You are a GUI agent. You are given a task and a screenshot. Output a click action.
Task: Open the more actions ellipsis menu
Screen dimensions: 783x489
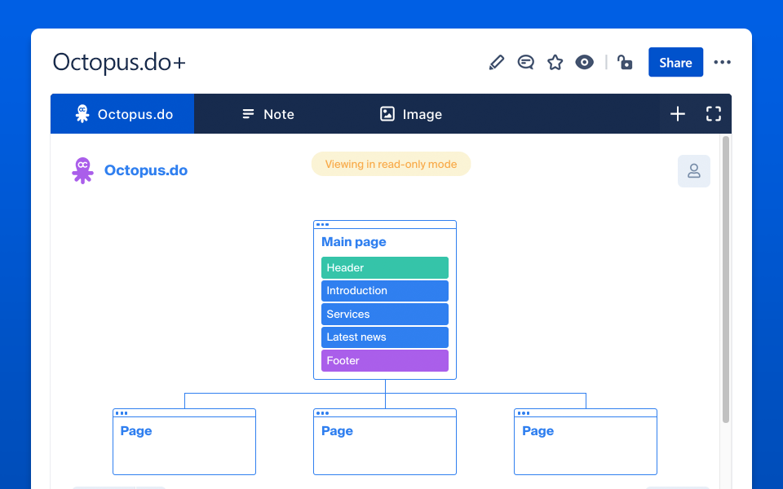pyautogui.click(x=722, y=63)
